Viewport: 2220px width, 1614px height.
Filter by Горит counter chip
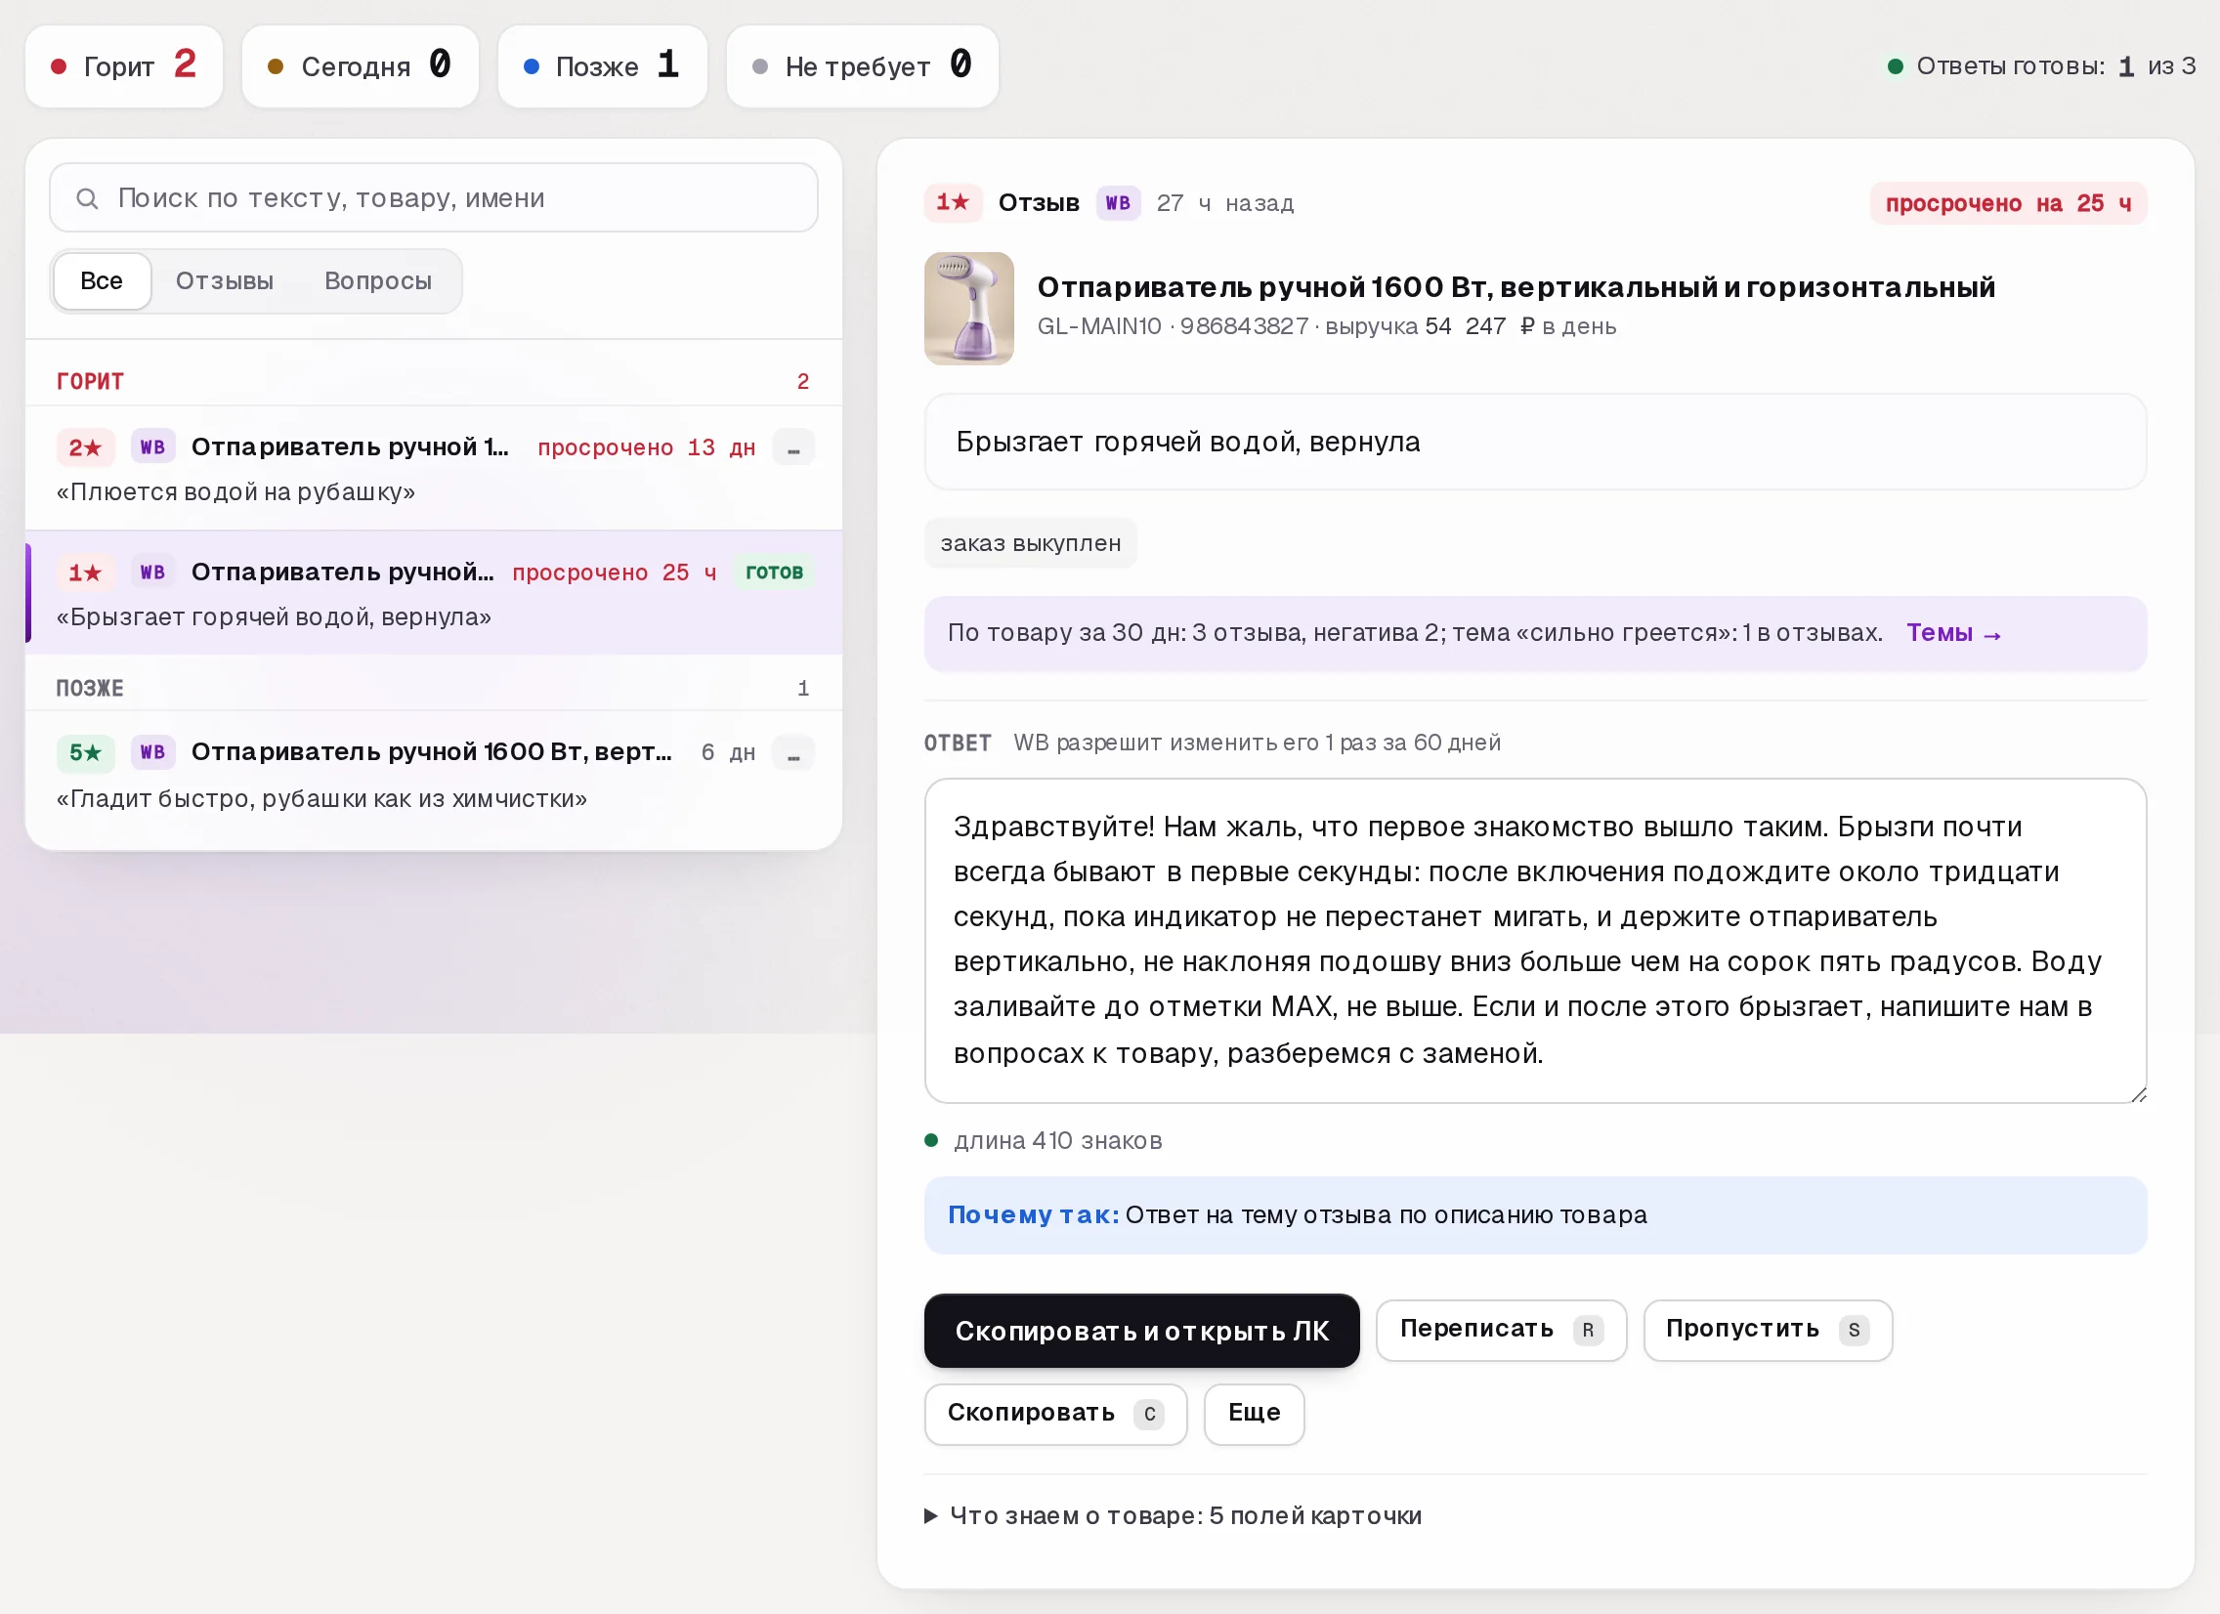(x=124, y=65)
